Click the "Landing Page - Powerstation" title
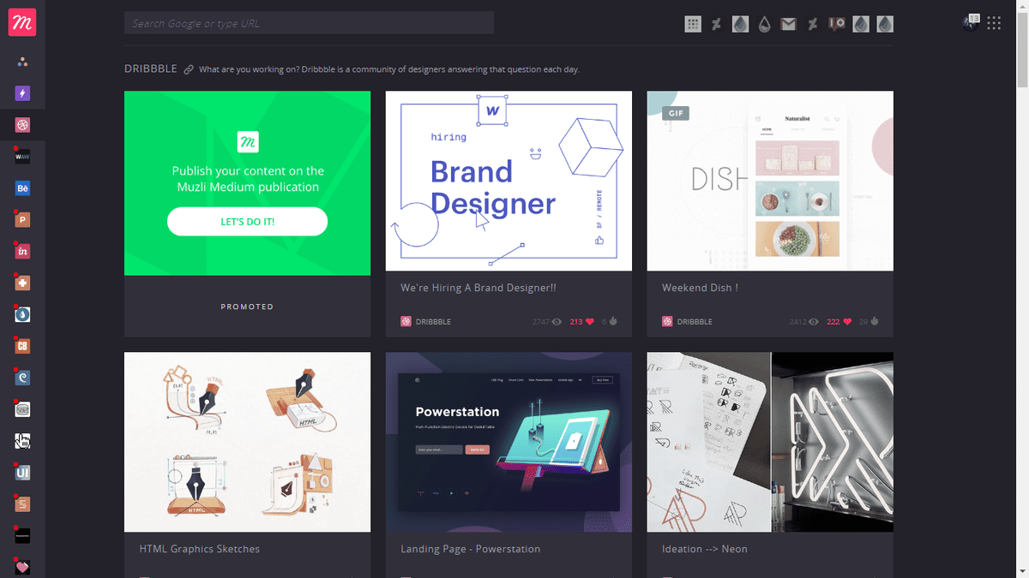1029x578 pixels. point(470,549)
